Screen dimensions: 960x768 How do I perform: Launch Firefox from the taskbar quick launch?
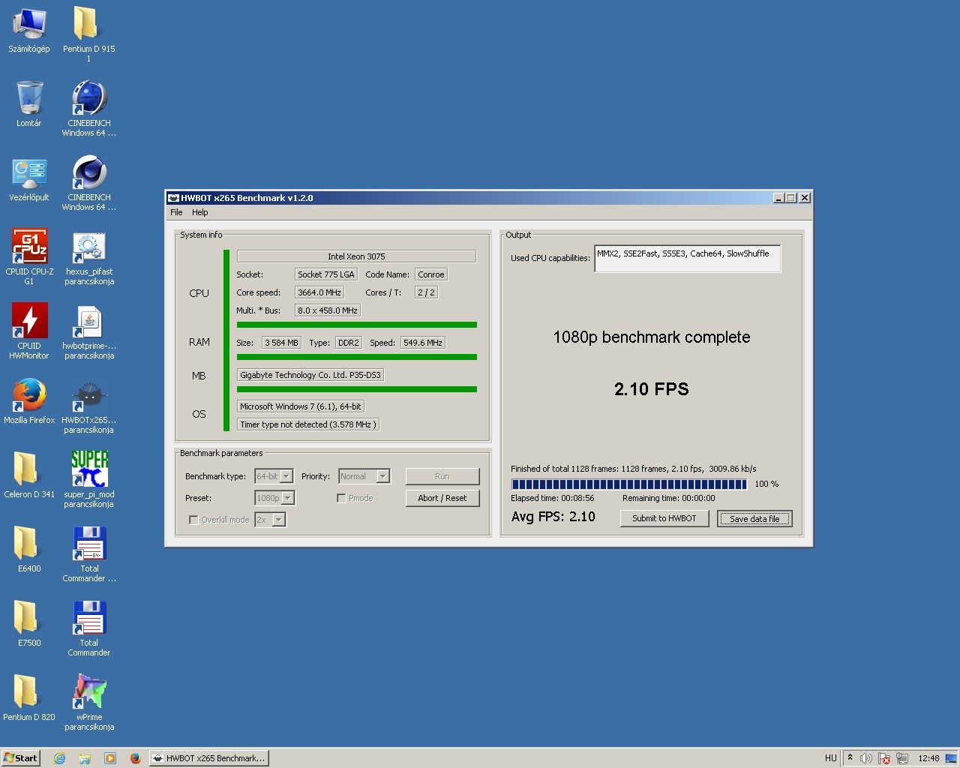[136, 758]
